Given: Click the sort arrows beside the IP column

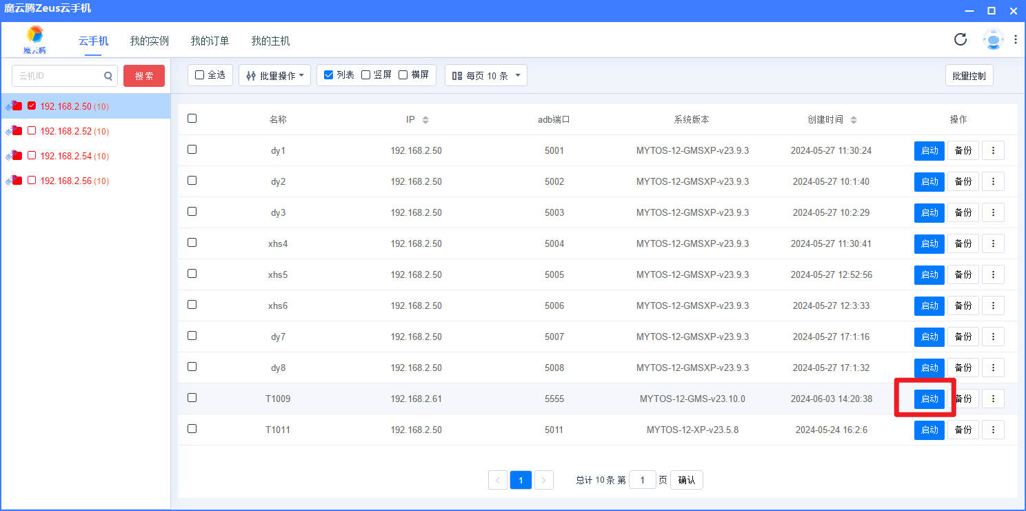Looking at the screenshot, I should click(x=425, y=120).
